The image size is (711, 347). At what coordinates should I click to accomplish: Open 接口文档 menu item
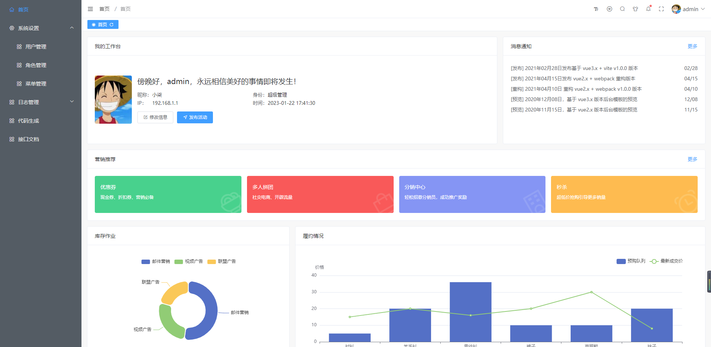pos(41,139)
